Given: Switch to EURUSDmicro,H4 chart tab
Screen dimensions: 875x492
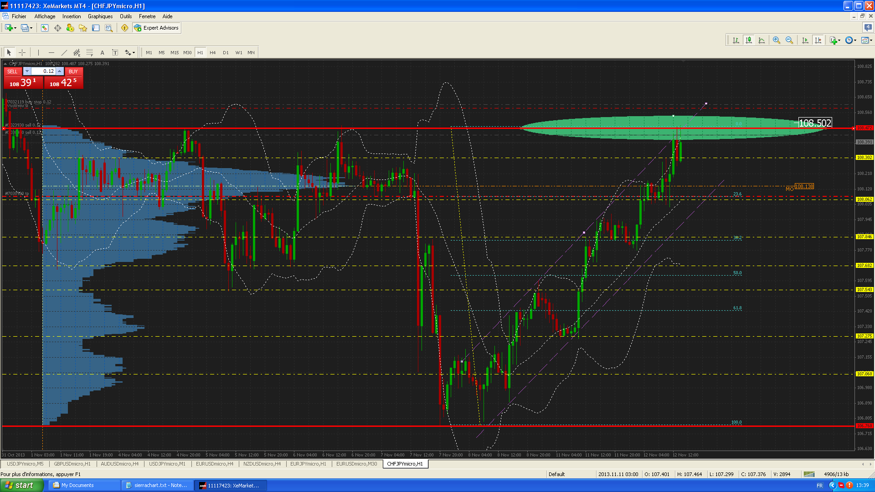Looking at the screenshot, I should coord(214,464).
